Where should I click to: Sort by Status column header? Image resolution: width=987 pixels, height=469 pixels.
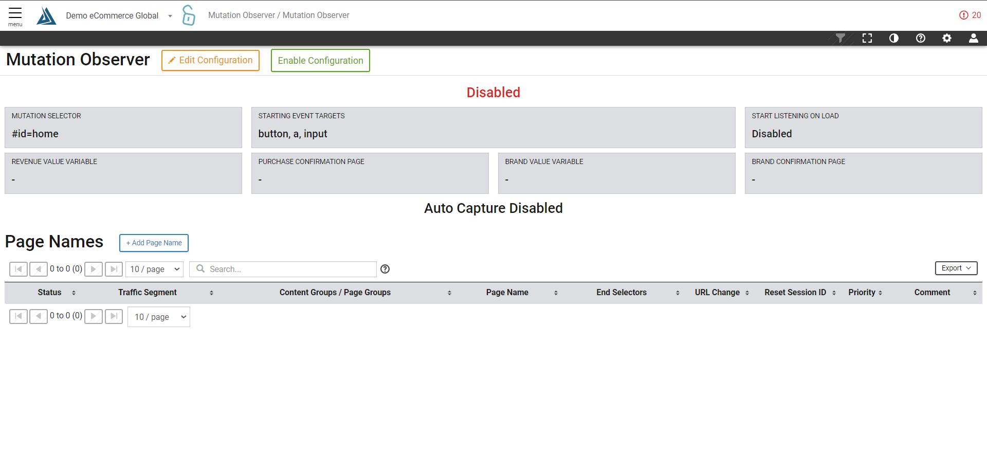(x=49, y=293)
